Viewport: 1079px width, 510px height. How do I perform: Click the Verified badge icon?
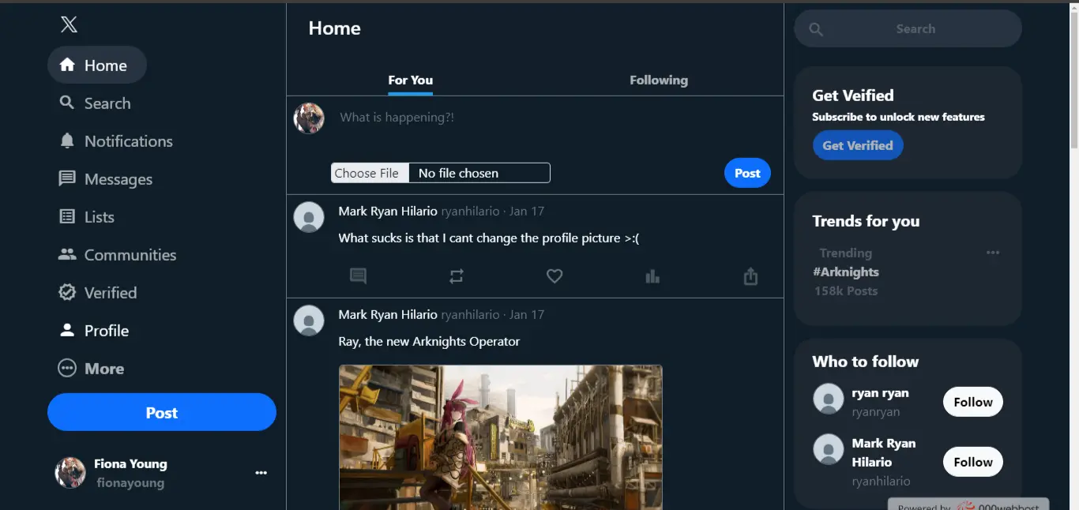tap(67, 292)
